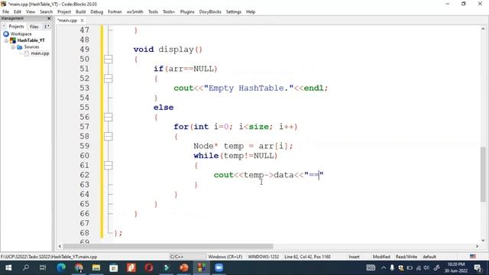Collapse the HashTable_YT project tree
The width and height of the screenshot is (489, 275).
click(6, 40)
